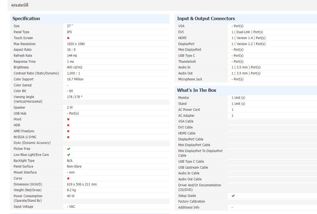Click the Panel Type label
The width and height of the screenshot is (317, 214).
click(21, 32)
